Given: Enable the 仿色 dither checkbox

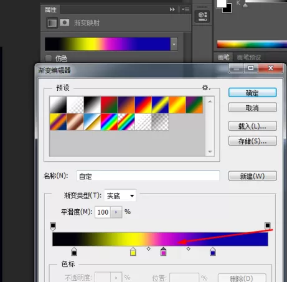Looking at the screenshot, I should (49, 58).
